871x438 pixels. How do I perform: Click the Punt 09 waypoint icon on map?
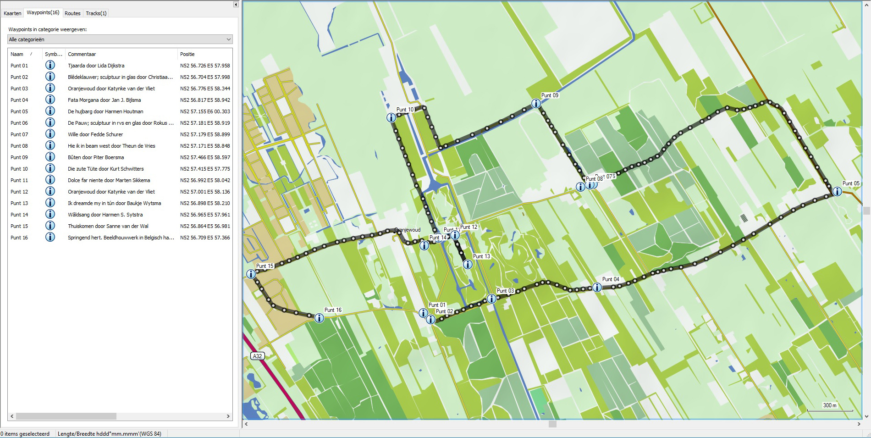click(x=535, y=104)
